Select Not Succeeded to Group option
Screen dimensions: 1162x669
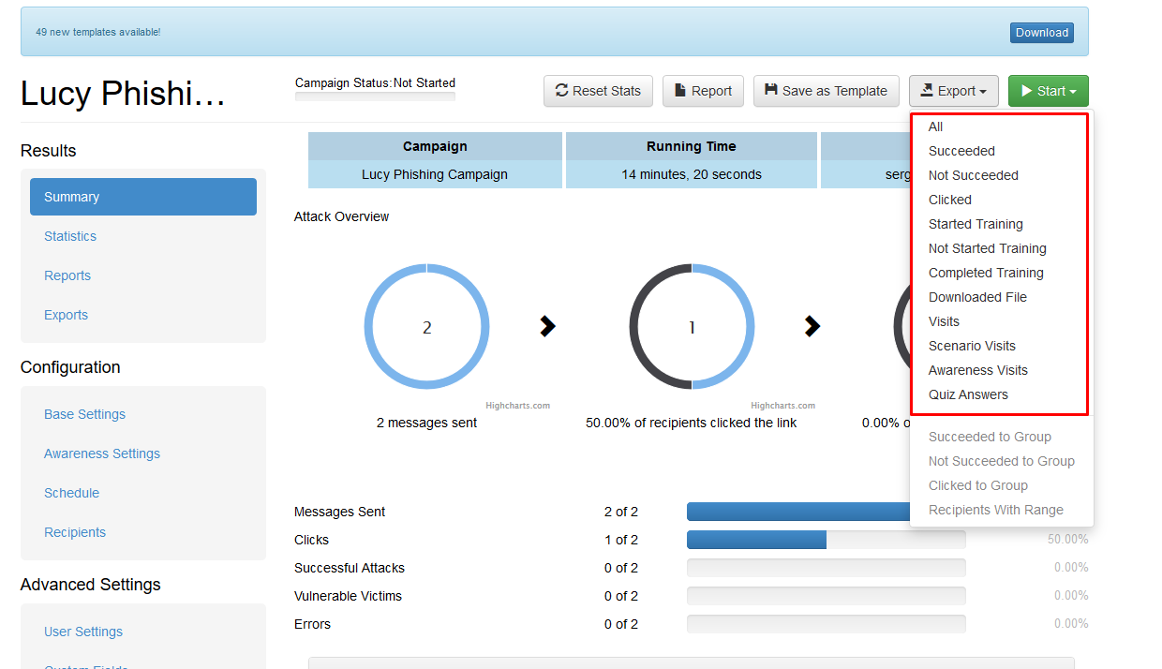1001,461
